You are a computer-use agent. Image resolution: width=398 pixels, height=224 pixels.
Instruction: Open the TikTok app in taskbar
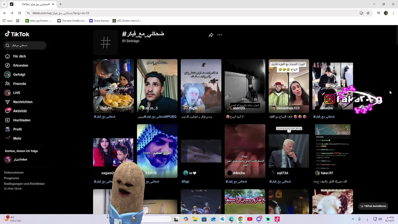pos(277,219)
